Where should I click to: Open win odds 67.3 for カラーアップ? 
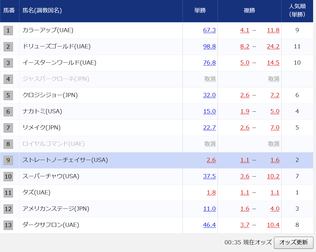point(209,31)
